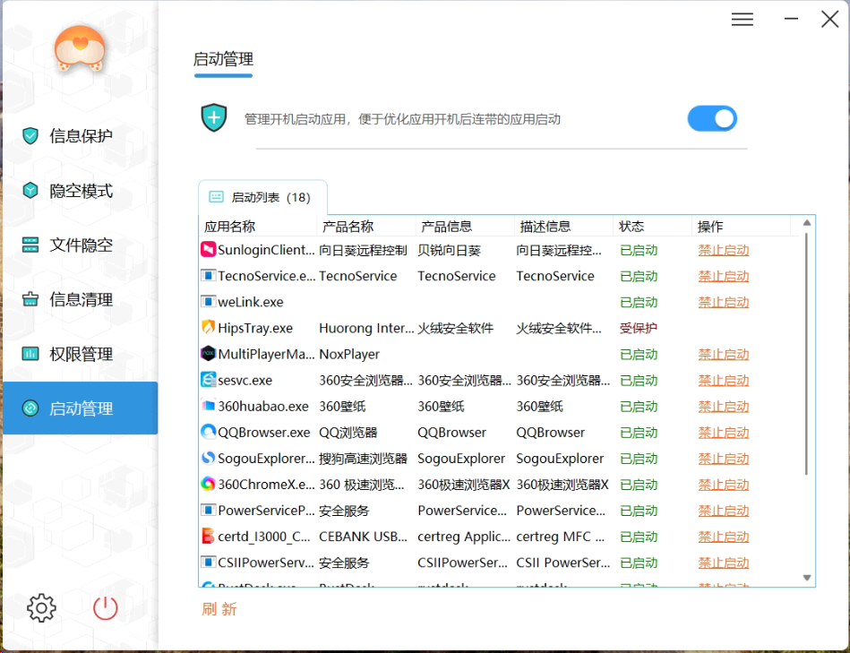Click the 启动列表 list icon
The height and width of the screenshot is (653, 850).
216,197
